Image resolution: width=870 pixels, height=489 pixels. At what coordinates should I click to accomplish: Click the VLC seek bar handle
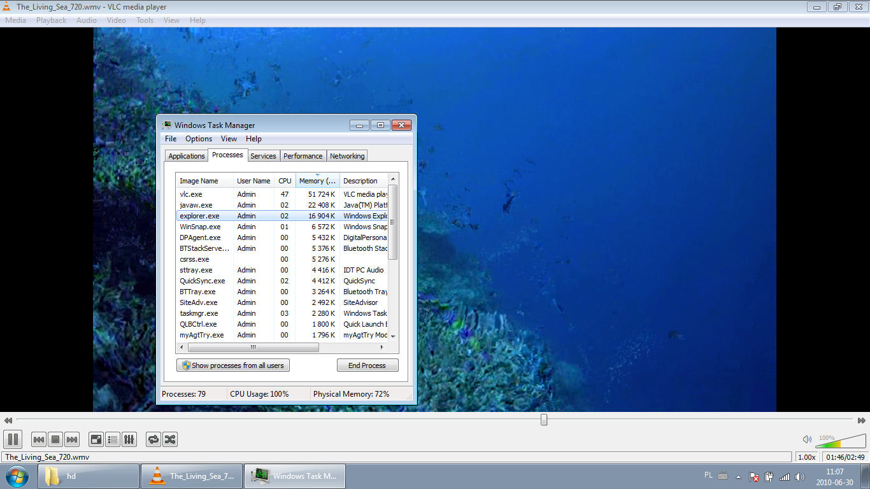point(544,420)
